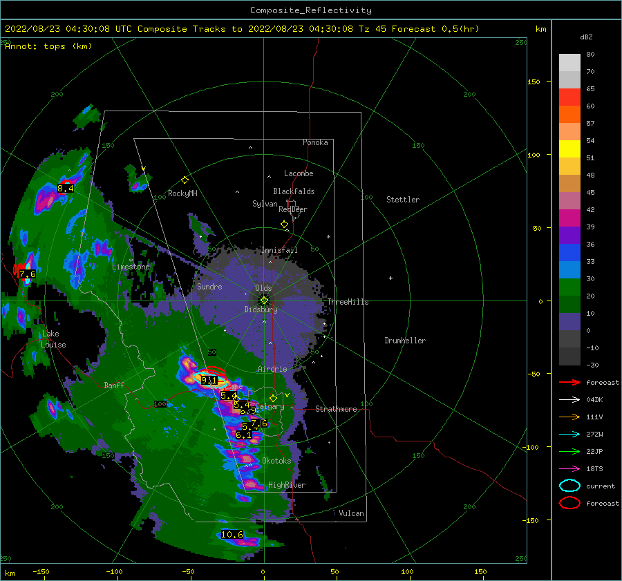Click the Didsbury city label

click(x=261, y=309)
